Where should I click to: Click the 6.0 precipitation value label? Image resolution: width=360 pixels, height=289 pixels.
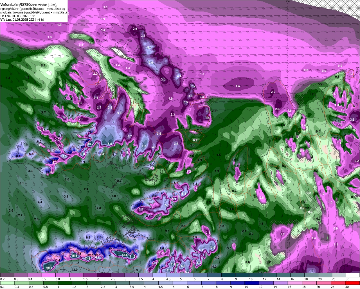pos(39,141)
